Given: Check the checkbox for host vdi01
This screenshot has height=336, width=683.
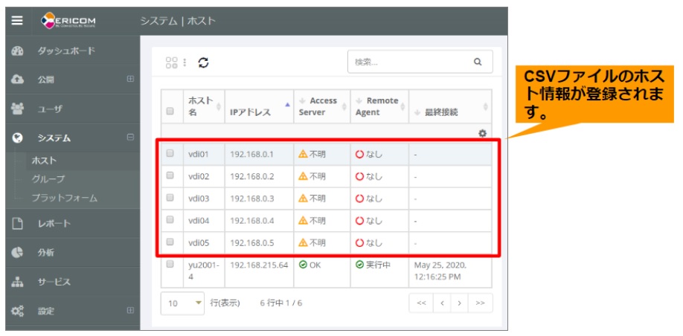Looking at the screenshot, I should point(170,154).
